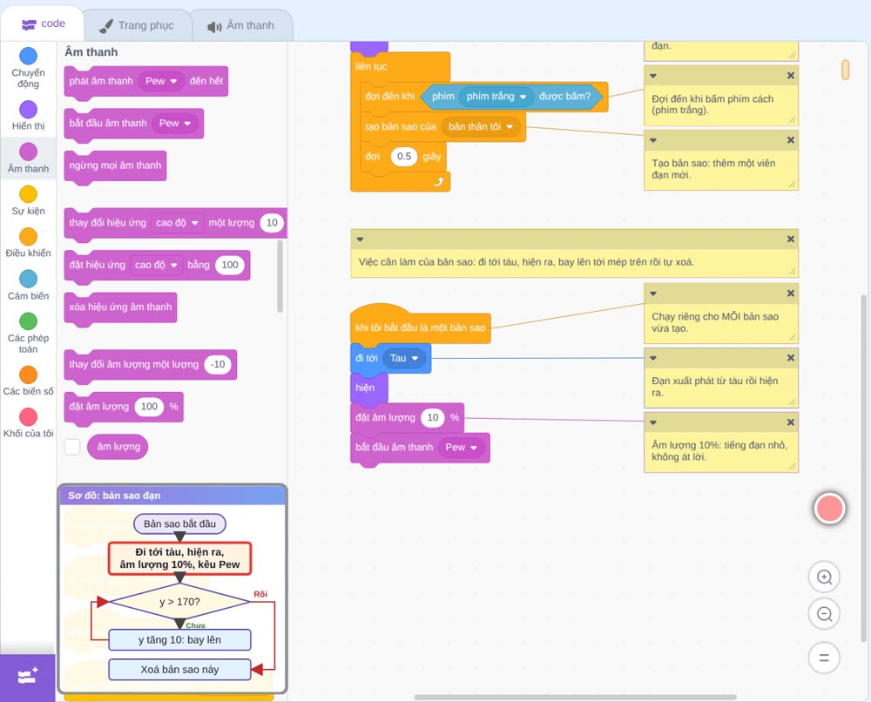The image size is (871, 702).
Task: Select the Các biến số category circle
Action: [29, 375]
